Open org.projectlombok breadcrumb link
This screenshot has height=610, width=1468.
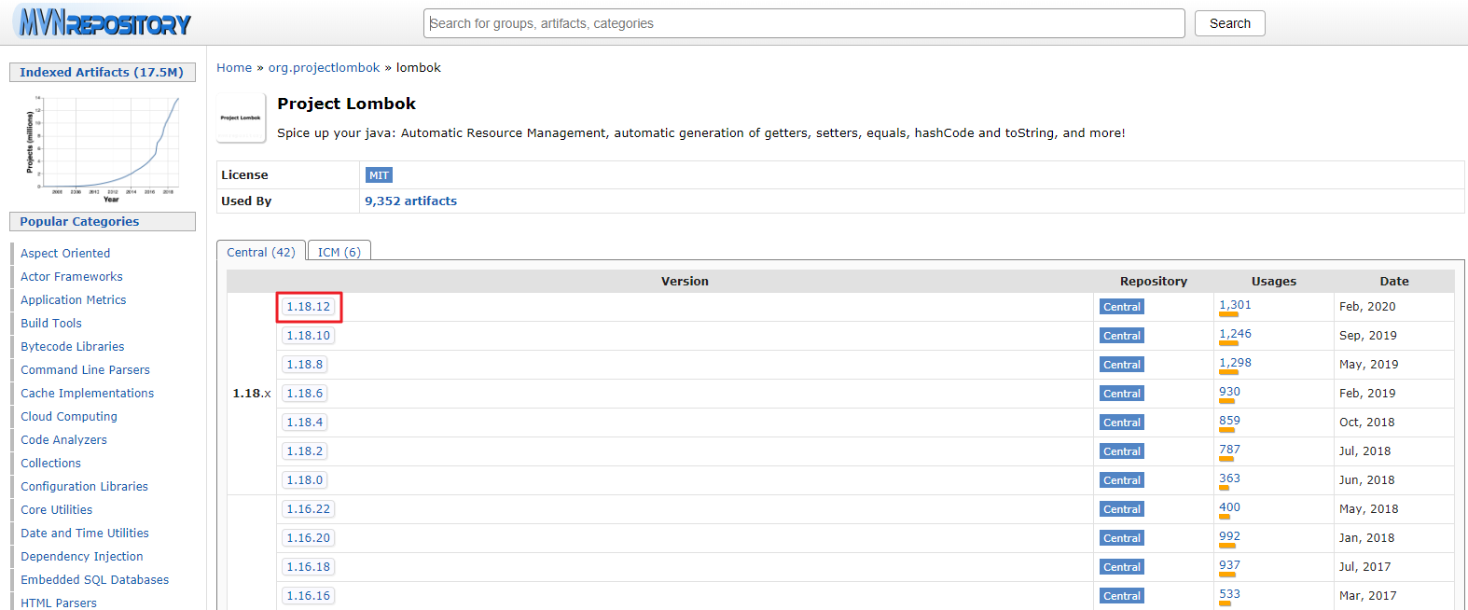coord(324,68)
